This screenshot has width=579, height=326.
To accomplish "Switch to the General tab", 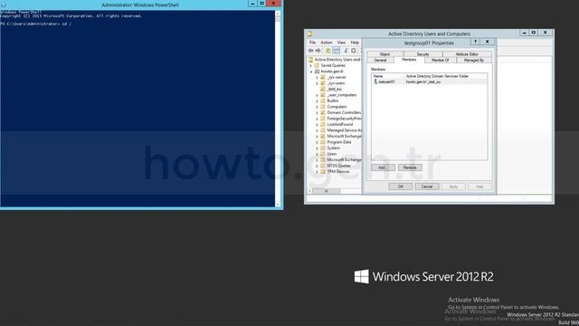I will tap(380, 60).
